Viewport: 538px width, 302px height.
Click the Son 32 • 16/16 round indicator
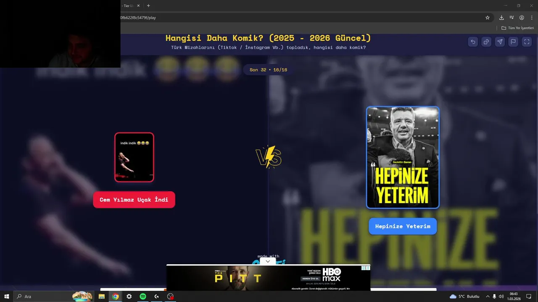coord(268,70)
